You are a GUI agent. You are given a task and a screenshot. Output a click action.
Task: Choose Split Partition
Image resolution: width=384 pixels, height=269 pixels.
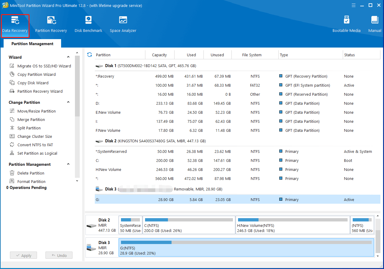[25, 128]
